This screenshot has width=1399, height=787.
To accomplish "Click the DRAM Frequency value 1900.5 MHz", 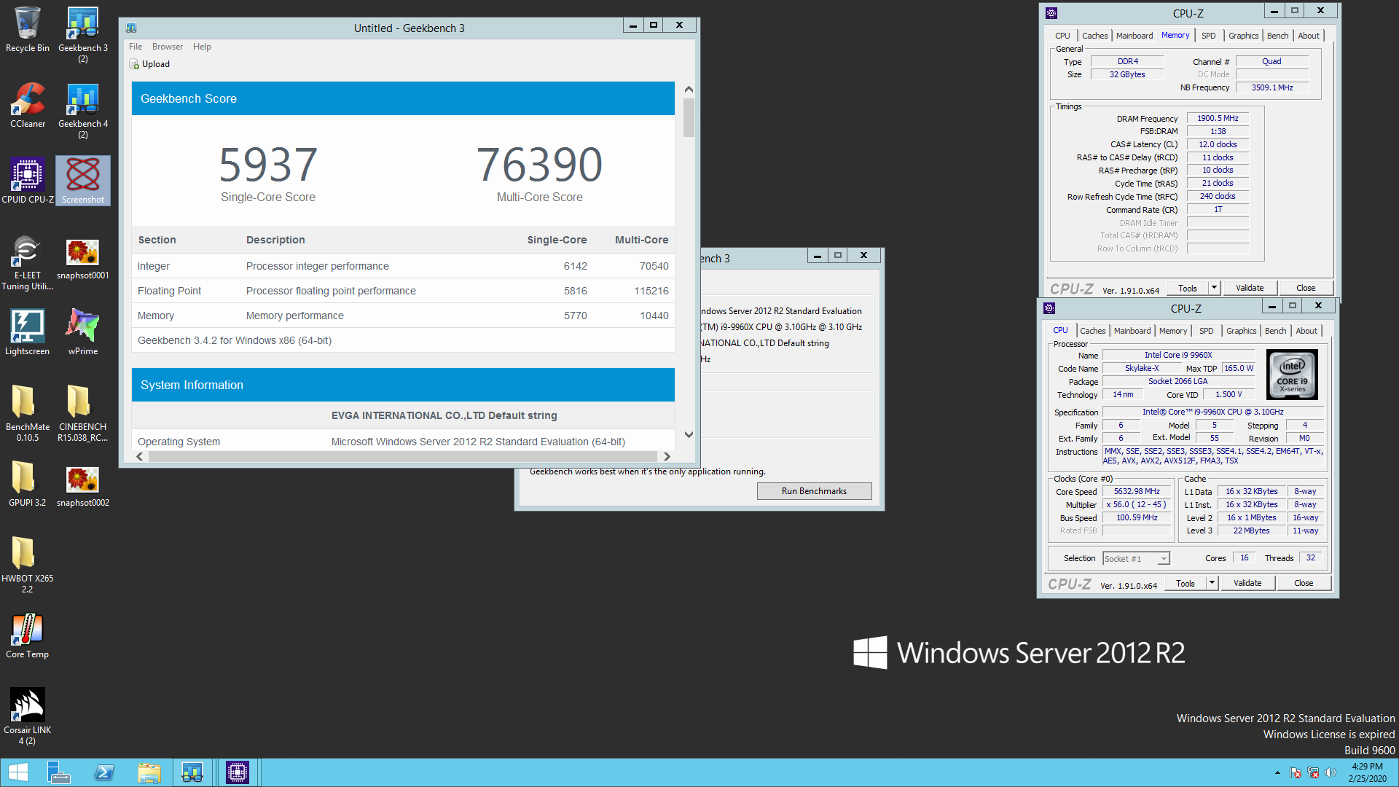I will (1218, 118).
